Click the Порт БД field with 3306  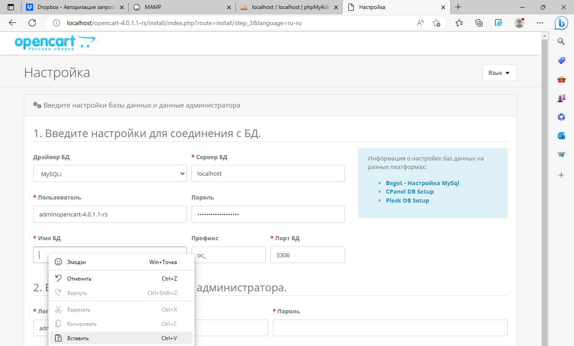point(307,255)
